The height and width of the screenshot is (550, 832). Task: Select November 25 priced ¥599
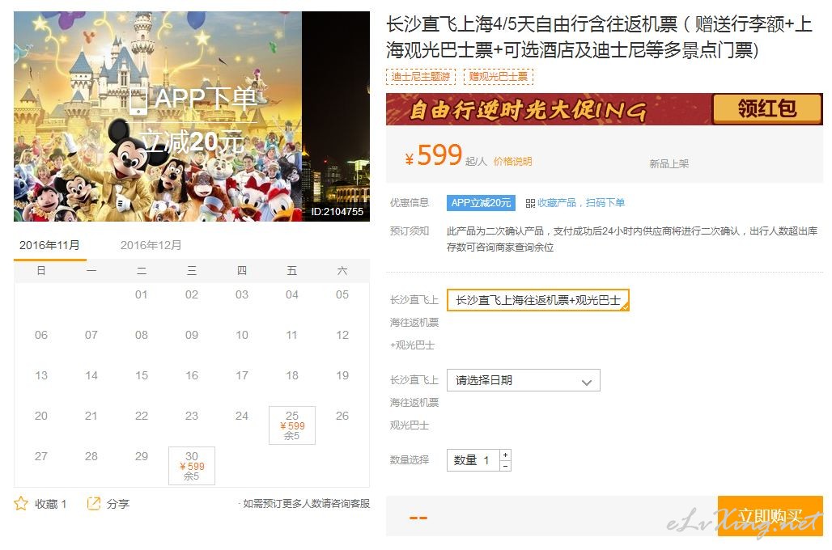click(292, 425)
